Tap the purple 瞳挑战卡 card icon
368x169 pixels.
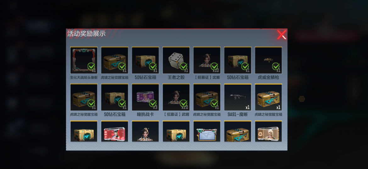[x=145, y=97]
